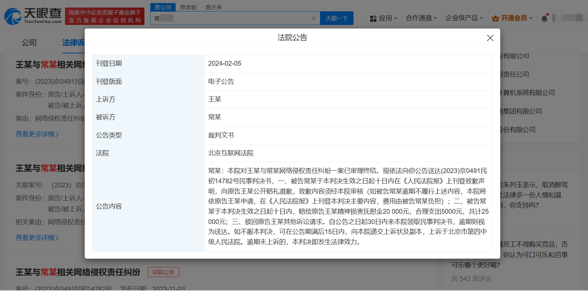Image resolution: width=588 pixels, height=291 pixels.
Task: Switch to the 查老板 search tab
Action: [x=188, y=7]
